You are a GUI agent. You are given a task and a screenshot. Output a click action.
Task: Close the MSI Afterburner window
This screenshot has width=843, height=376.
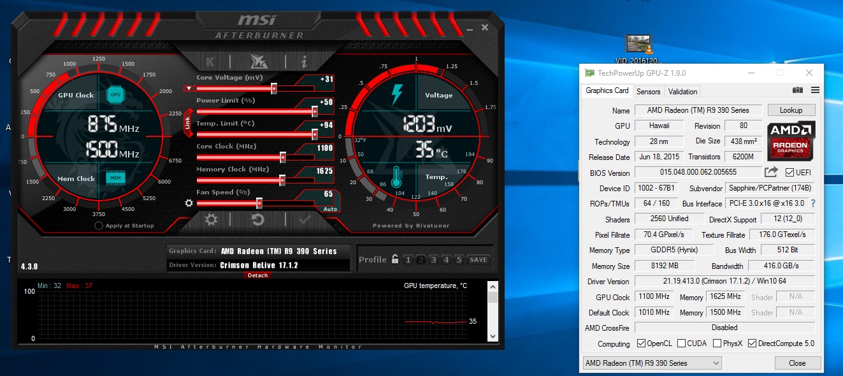click(485, 27)
